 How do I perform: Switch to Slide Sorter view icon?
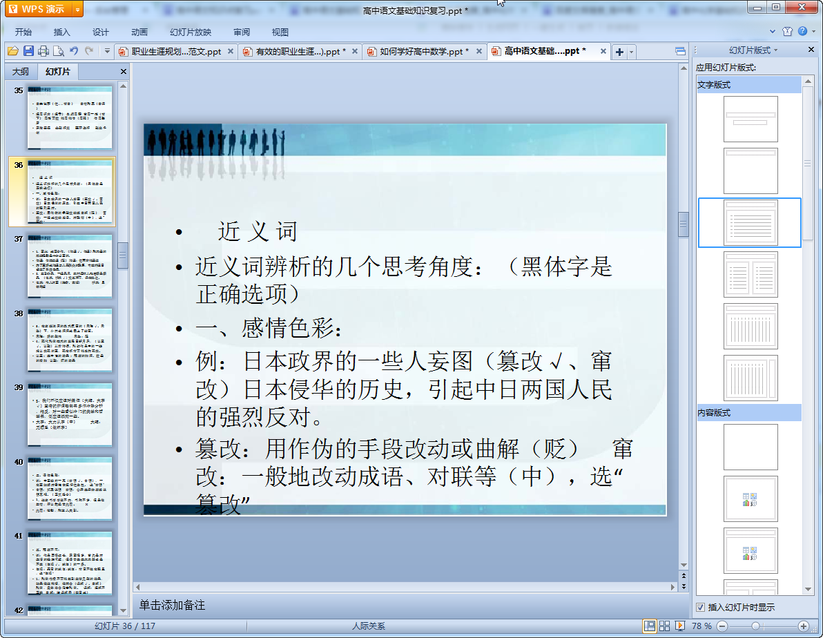[x=664, y=626]
